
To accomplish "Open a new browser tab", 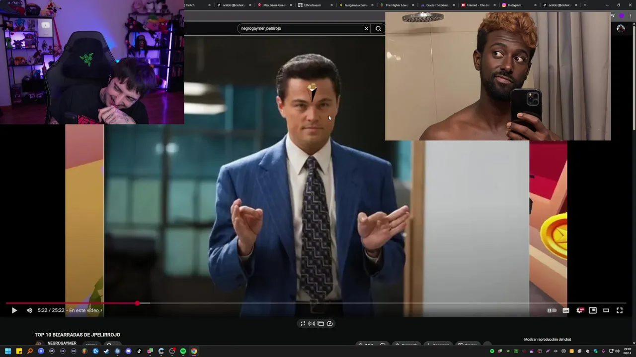I will tap(585, 5).
